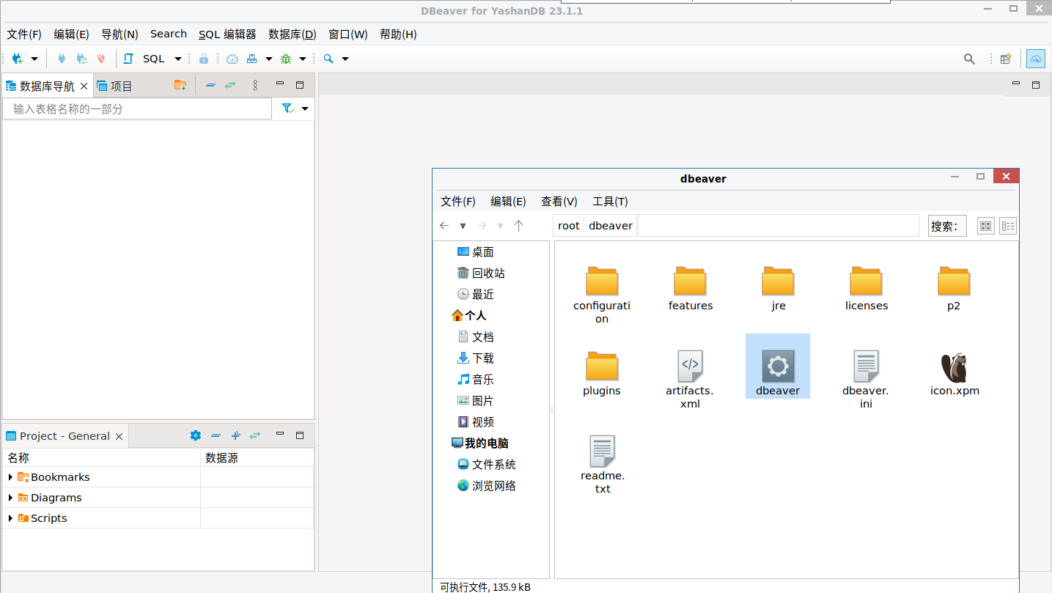Open the 导航(N) menu
The width and height of the screenshot is (1052, 593).
[119, 34]
